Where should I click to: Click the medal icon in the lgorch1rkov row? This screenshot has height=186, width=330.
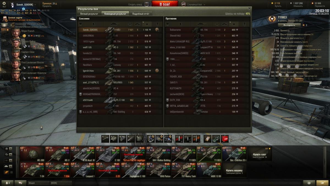click(157, 70)
